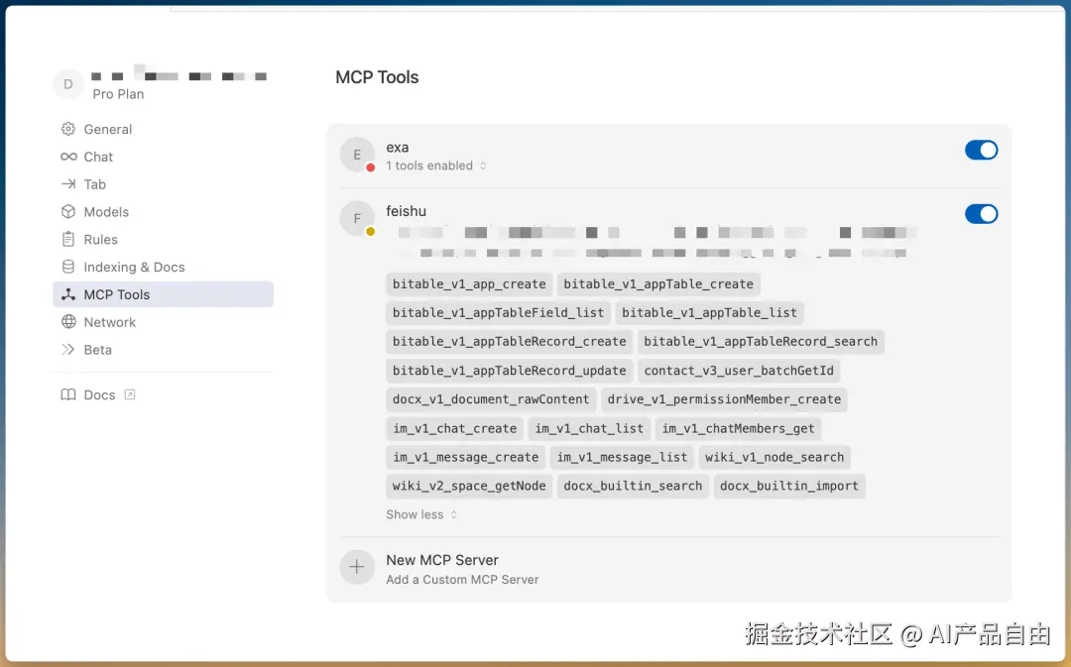Disable the exa MCP server toggle

[981, 150]
